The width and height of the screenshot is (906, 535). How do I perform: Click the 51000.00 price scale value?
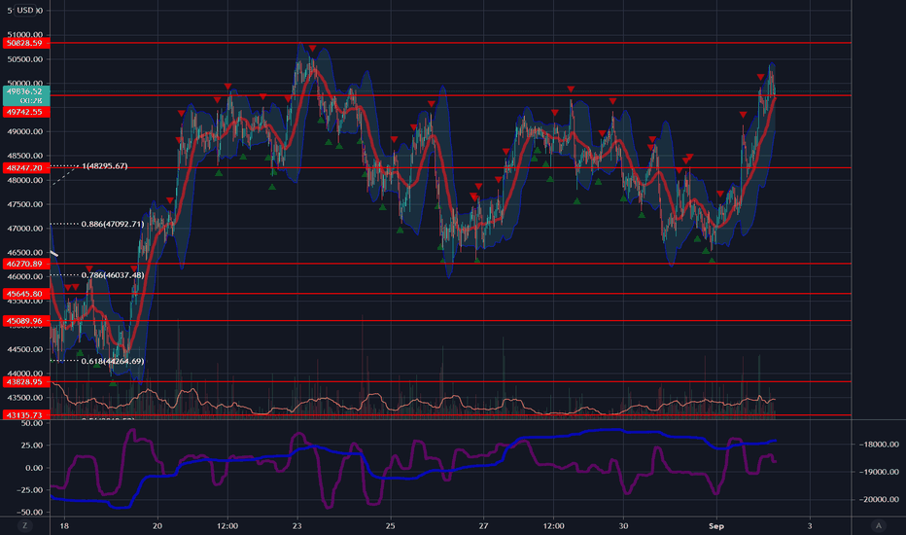(25, 35)
